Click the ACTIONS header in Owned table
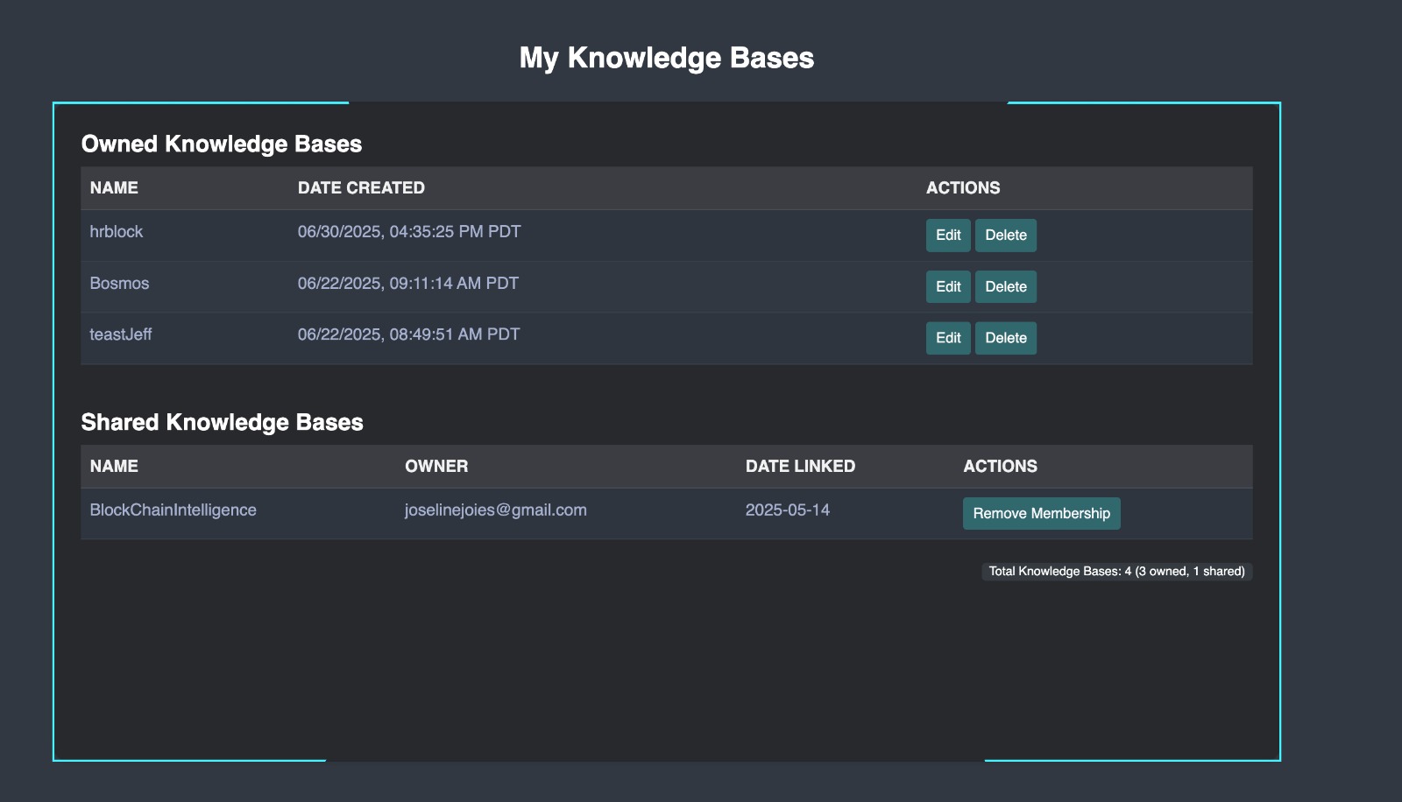This screenshot has width=1402, height=802. (963, 187)
